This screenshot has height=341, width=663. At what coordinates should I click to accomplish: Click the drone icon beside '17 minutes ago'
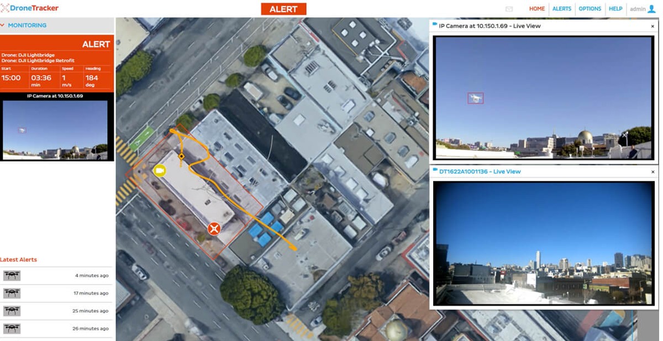click(12, 293)
